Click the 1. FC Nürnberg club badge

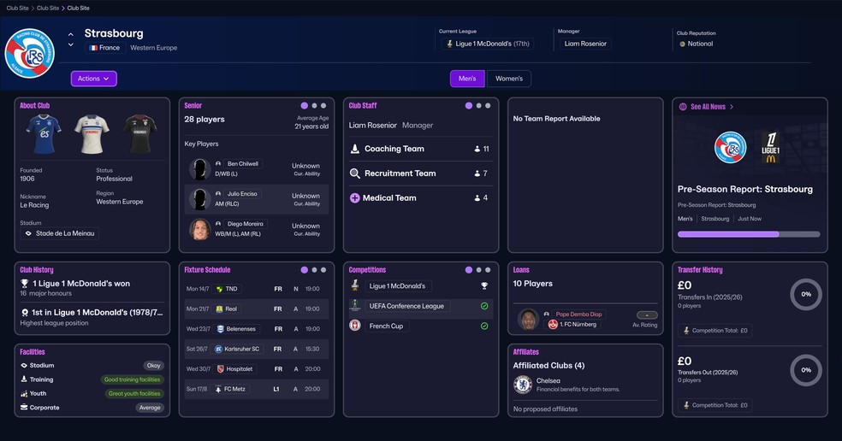553,324
